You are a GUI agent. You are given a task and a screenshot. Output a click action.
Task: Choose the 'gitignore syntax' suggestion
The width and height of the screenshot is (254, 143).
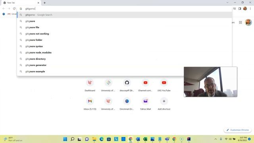tap(125, 46)
